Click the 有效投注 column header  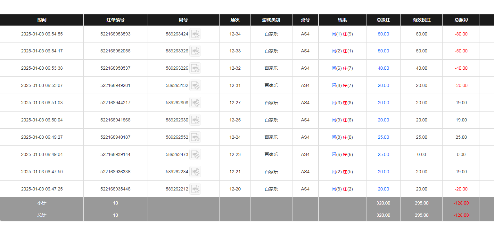(422, 20)
